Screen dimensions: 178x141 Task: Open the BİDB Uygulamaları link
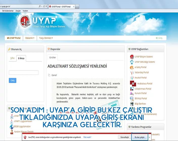22,126
